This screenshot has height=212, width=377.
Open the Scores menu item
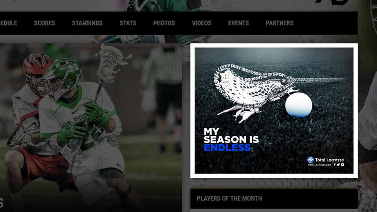point(45,23)
